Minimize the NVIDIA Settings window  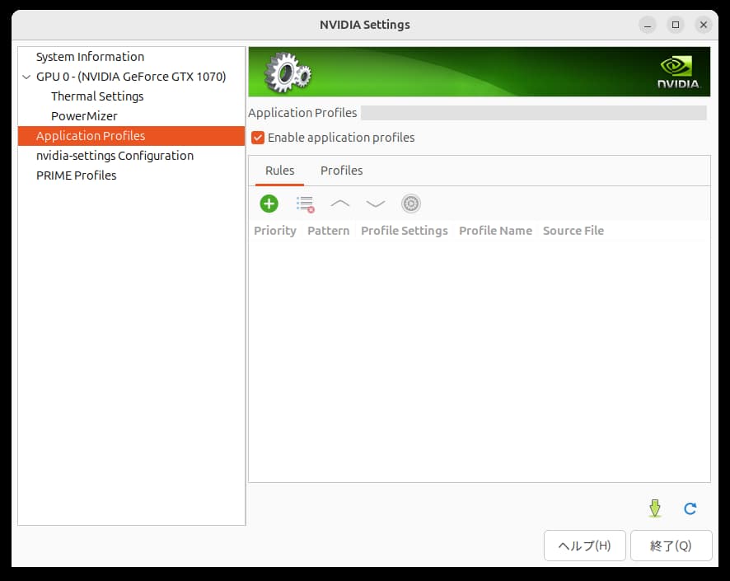(647, 25)
